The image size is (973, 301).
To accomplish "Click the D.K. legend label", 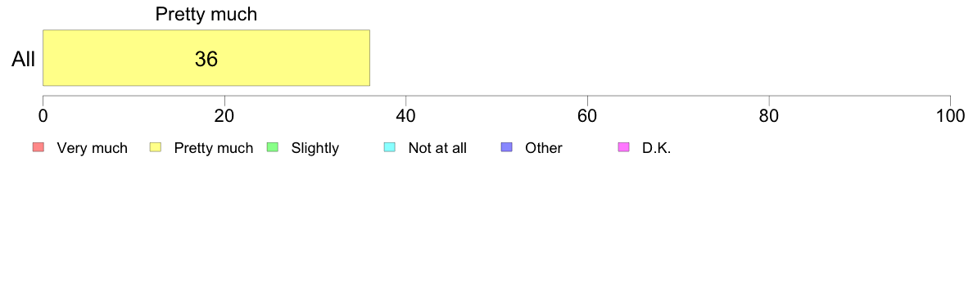I will [x=657, y=148].
